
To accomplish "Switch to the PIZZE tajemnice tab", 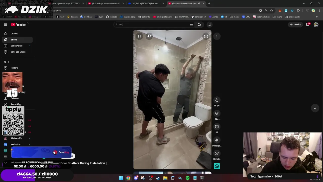I will click(66, 4).
